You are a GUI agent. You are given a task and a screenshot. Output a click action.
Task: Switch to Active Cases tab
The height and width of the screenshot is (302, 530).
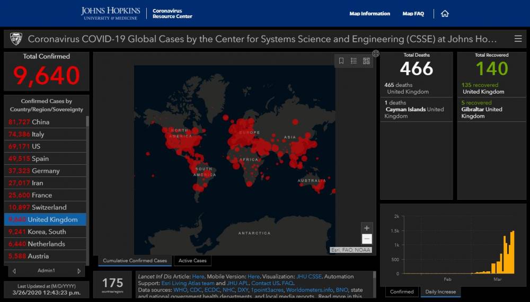192,261
